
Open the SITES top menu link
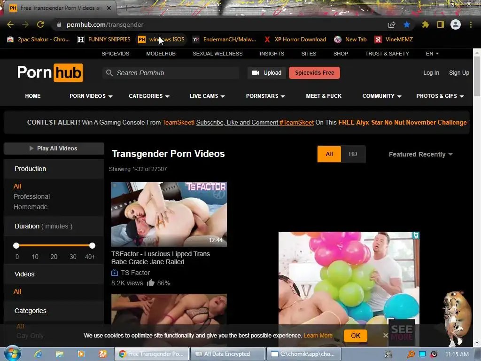click(x=309, y=54)
